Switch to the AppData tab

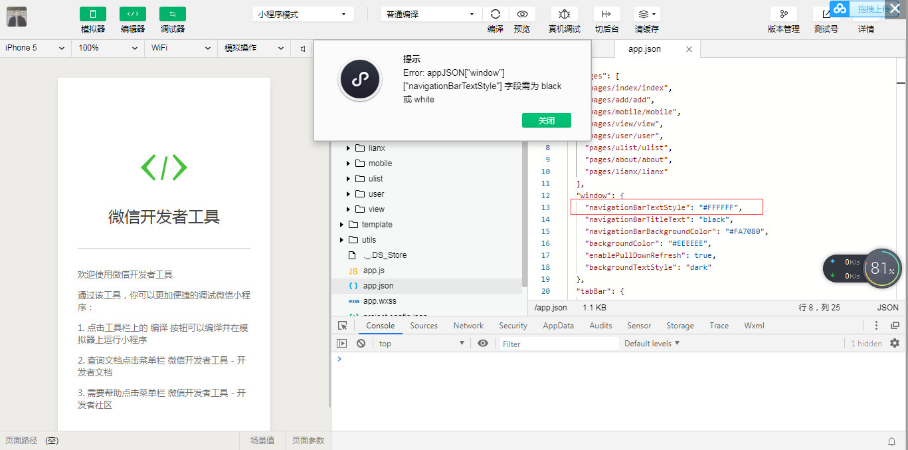[558, 326]
